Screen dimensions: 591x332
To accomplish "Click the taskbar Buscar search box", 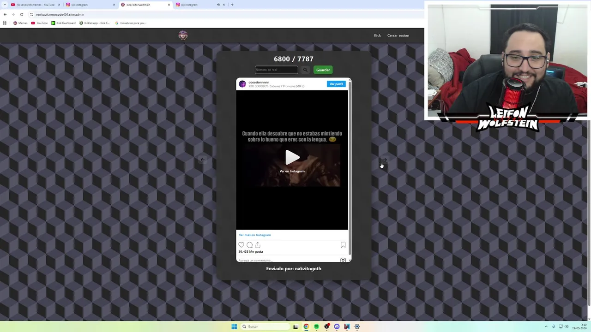I will pyautogui.click(x=264, y=326).
